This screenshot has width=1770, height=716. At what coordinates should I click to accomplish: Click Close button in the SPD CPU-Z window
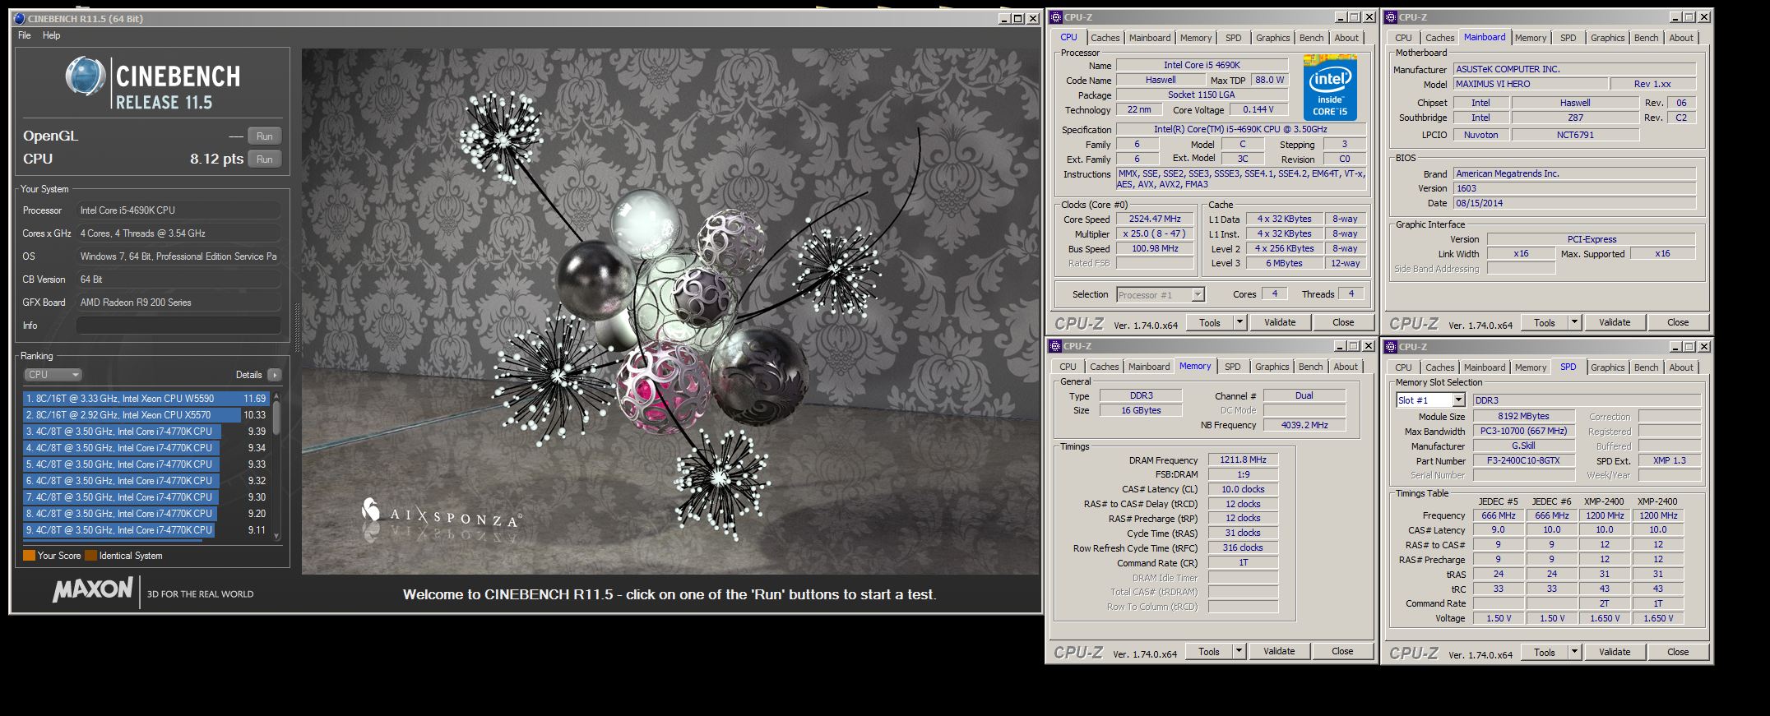(x=1678, y=653)
